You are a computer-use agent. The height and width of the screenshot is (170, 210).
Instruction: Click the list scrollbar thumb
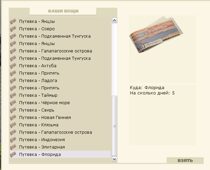coord(114,126)
